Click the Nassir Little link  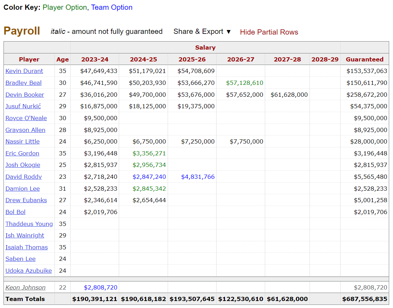coord(22,141)
